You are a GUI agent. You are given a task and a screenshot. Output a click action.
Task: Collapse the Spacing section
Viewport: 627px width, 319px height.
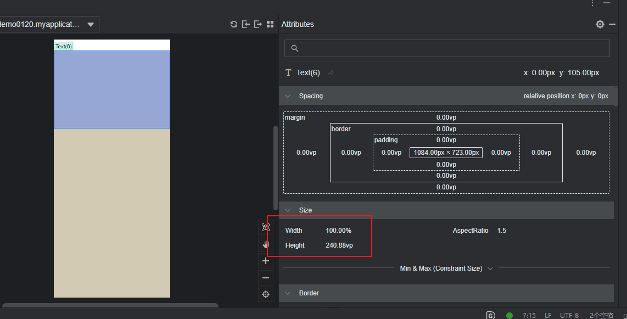(x=288, y=96)
